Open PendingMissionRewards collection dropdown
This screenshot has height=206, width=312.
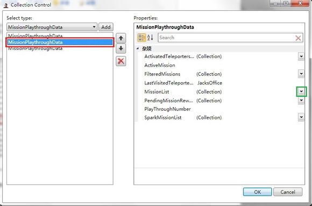point(301,101)
